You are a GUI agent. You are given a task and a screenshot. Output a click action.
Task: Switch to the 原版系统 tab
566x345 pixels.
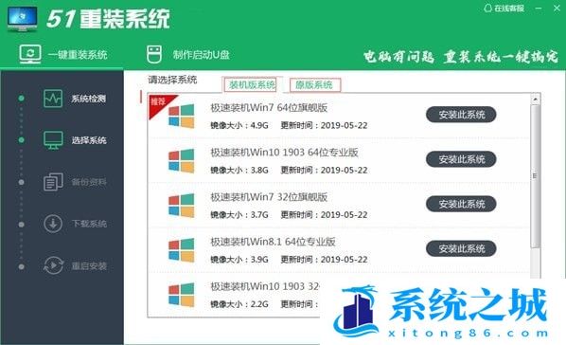(315, 85)
